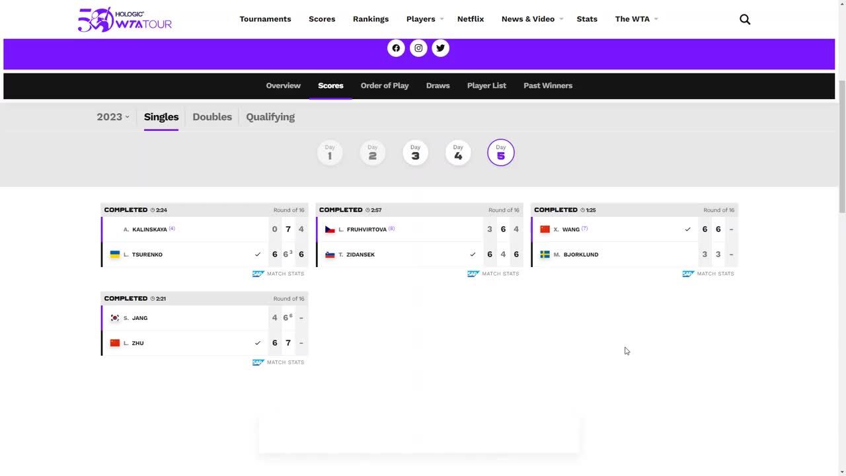Screen dimensions: 846x476
Task: Open the Rankings page
Action: tap(371, 19)
